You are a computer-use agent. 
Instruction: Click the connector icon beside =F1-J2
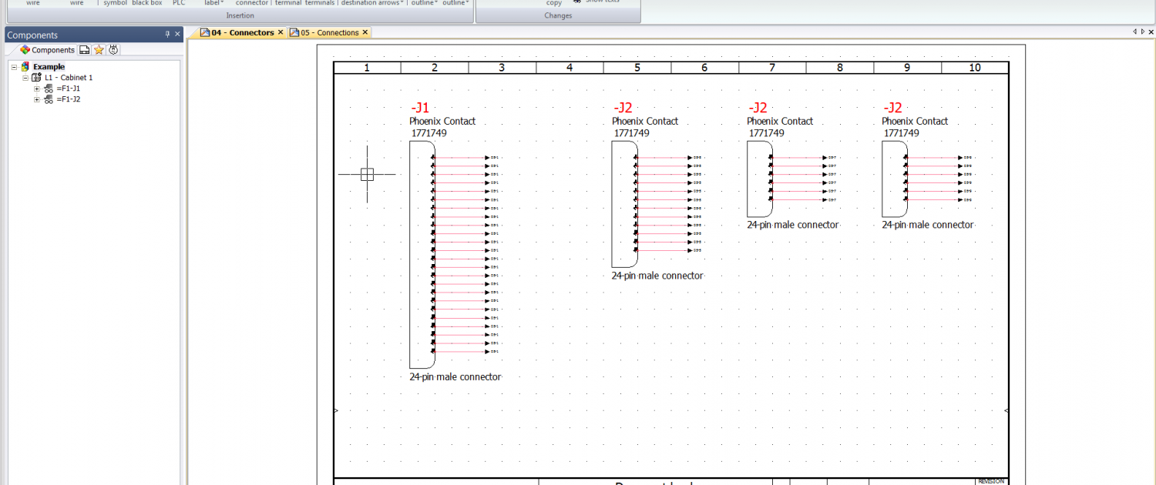(x=48, y=99)
